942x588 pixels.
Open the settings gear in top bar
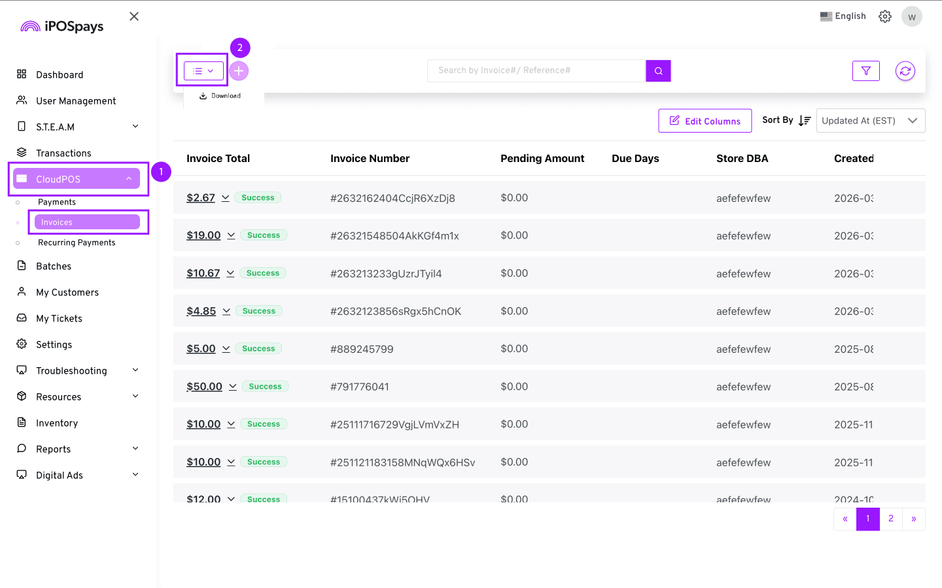(884, 16)
